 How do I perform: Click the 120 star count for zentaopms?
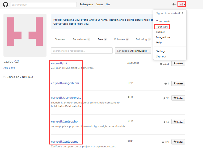(x=166, y=142)
